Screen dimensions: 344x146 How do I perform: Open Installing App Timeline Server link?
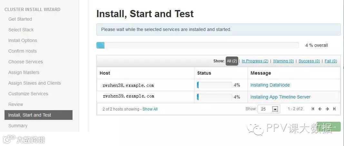click(280, 97)
